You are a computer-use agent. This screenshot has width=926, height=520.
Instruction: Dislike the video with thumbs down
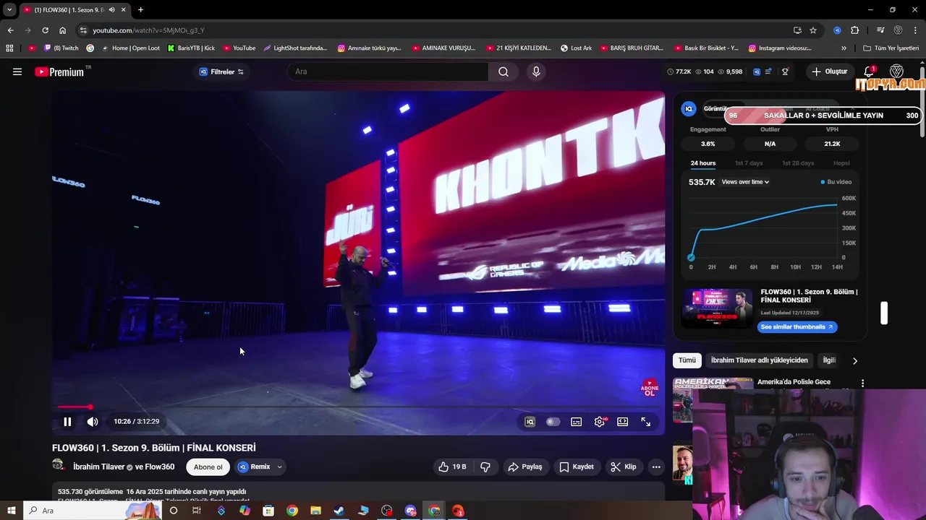485,467
